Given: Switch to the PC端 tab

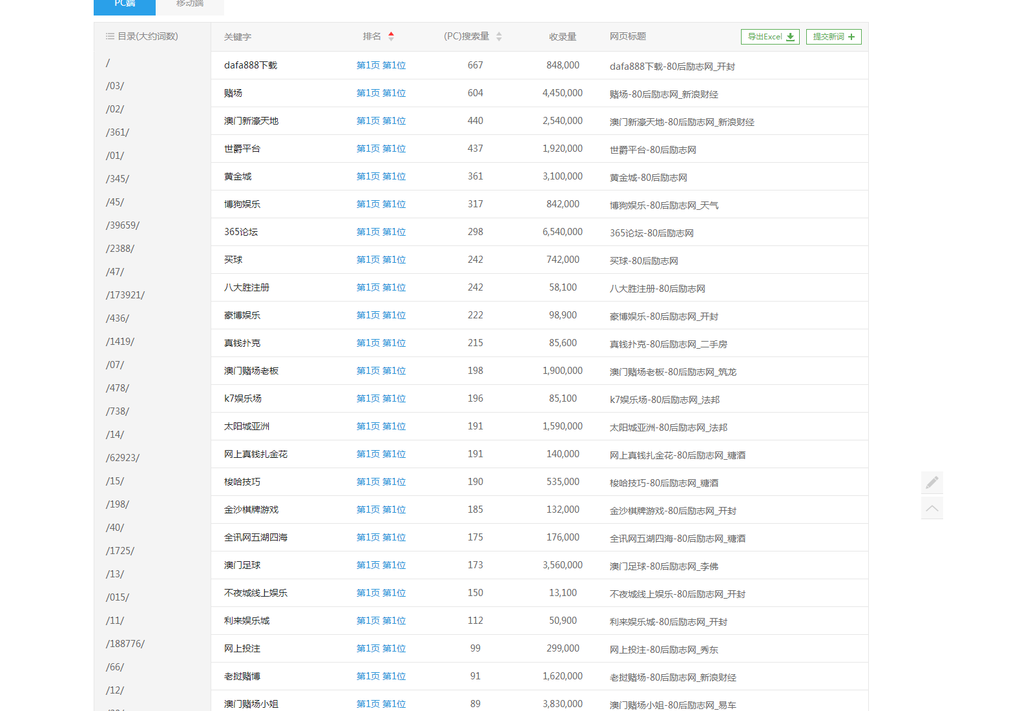Looking at the screenshot, I should (x=125, y=5).
